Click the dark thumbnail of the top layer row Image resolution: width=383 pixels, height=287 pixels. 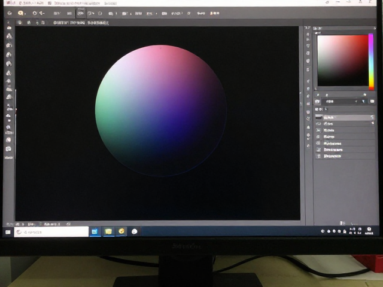tap(319, 117)
